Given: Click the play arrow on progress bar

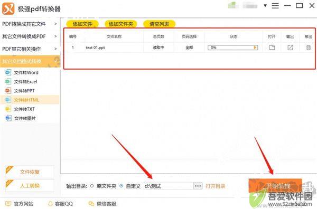Looking at the screenshot, I should 255,47.
